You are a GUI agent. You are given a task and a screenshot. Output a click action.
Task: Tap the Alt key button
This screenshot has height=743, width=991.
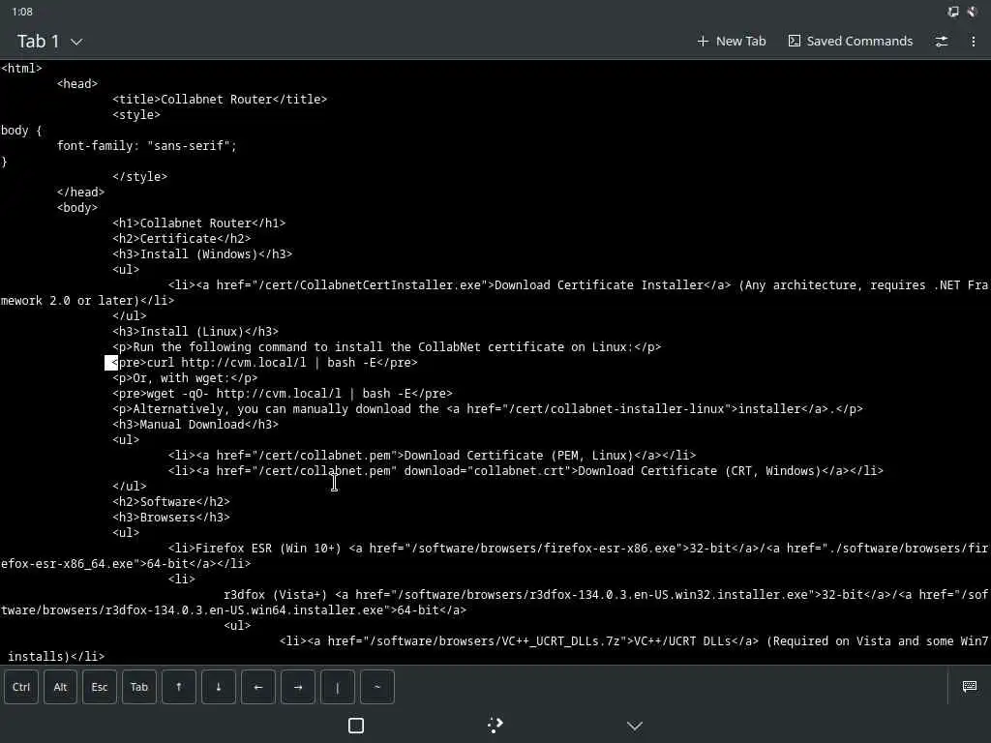60,687
